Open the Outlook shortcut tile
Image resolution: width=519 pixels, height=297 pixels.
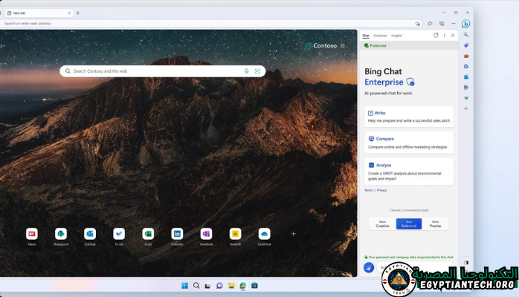[x=90, y=234]
